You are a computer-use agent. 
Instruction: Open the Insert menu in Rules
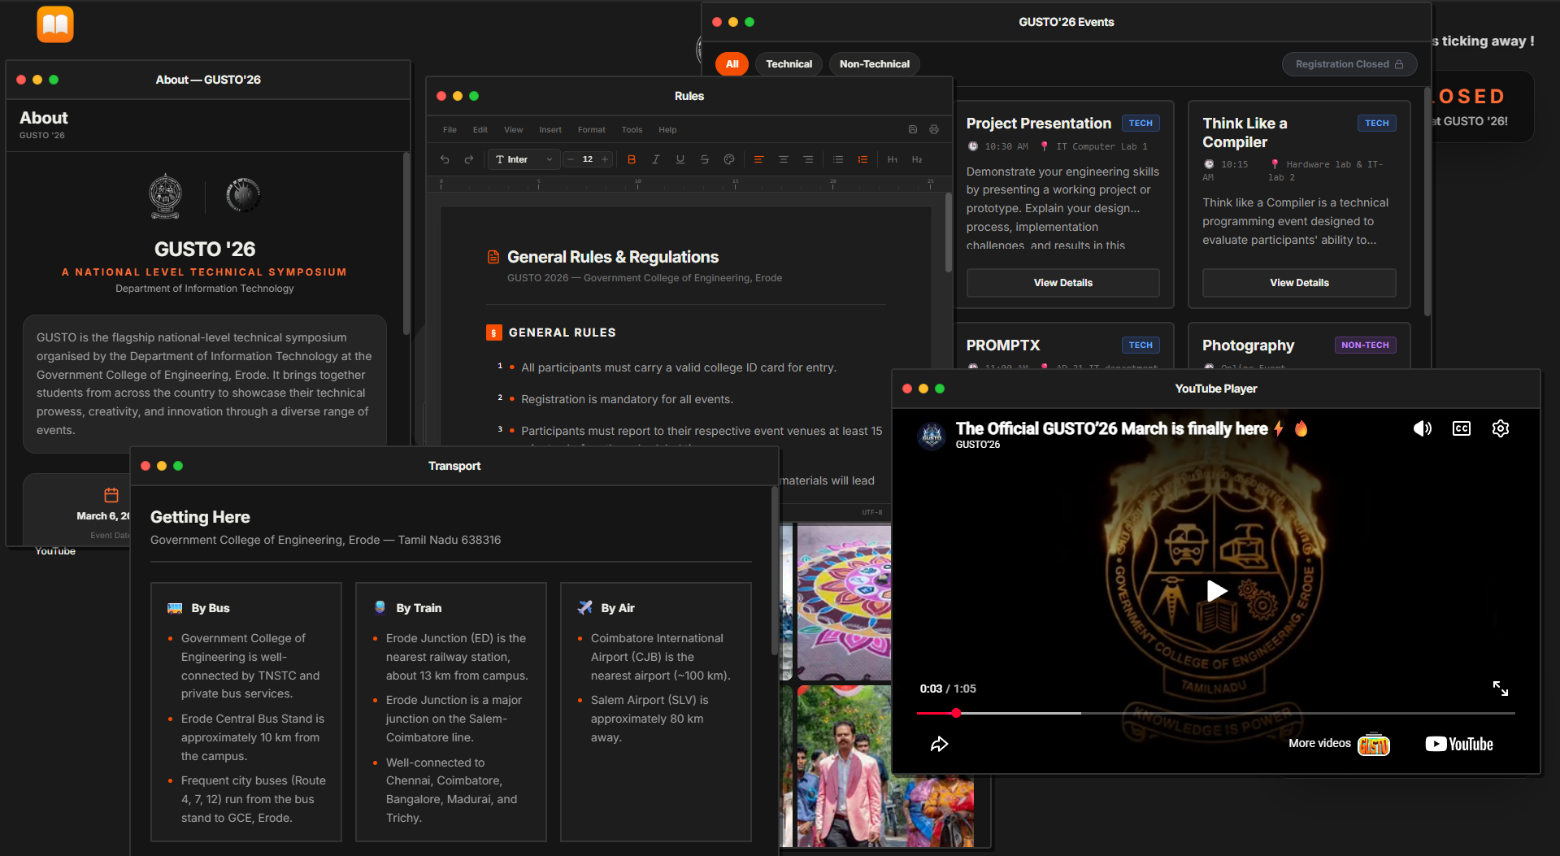(550, 130)
